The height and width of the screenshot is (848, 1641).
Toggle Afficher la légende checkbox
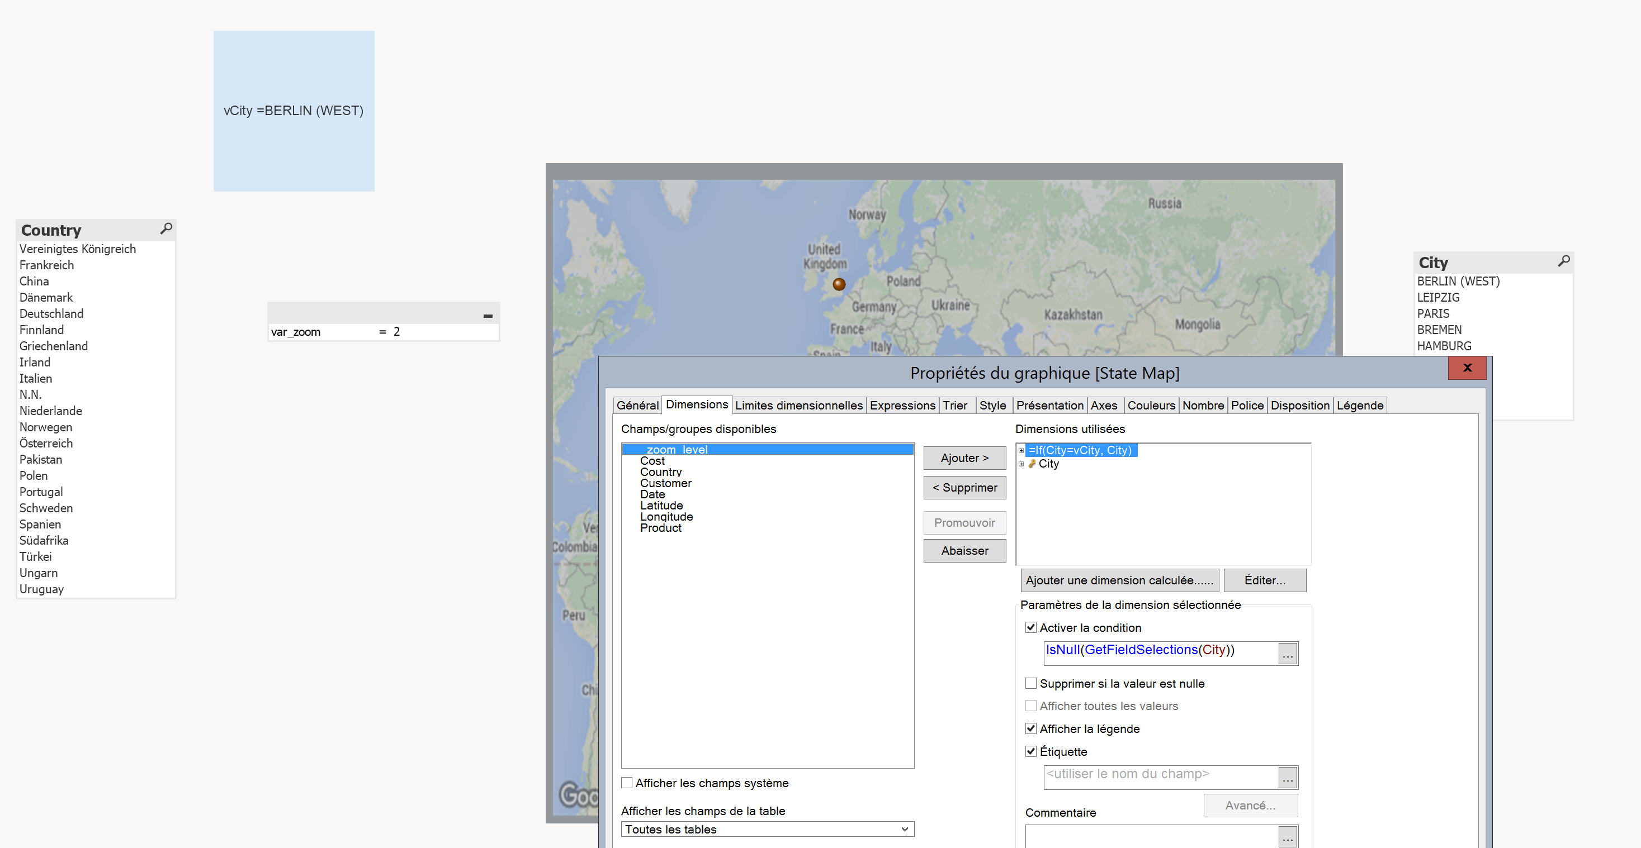click(1030, 728)
